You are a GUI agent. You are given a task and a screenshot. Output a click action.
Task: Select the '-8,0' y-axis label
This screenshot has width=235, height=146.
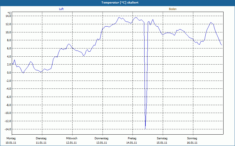coord(8,105)
